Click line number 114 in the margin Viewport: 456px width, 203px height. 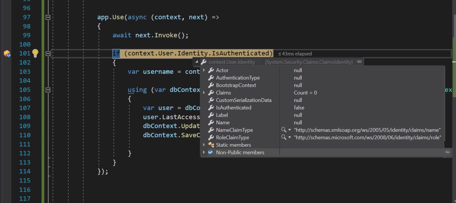tap(25, 171)
